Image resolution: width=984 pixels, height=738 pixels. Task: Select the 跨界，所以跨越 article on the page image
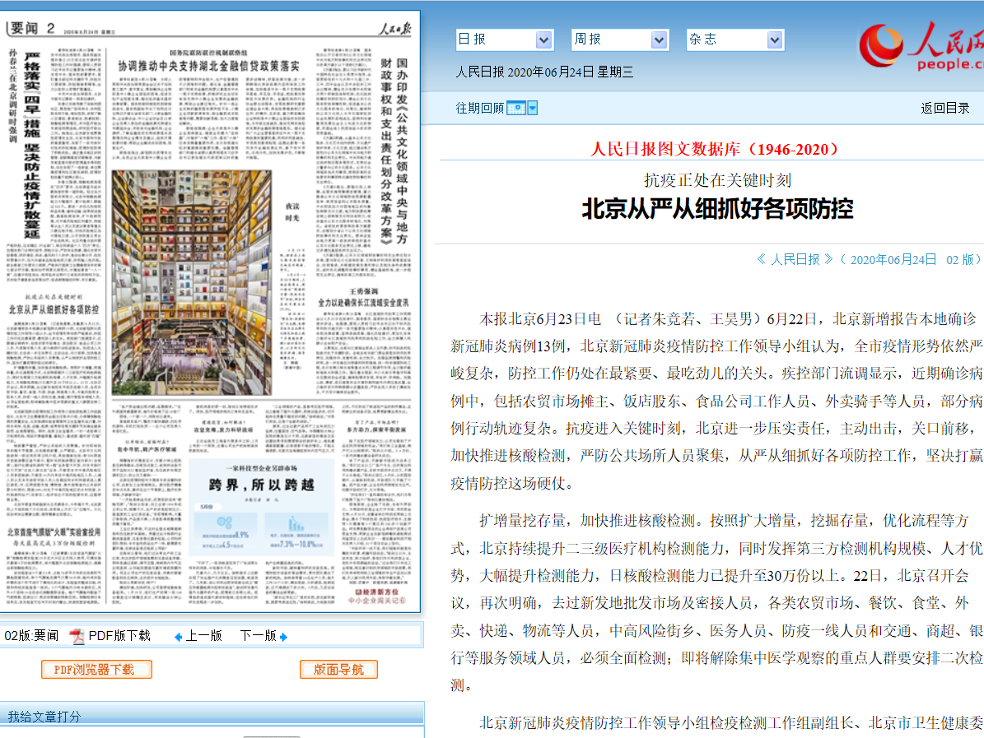tap(262, 485)
